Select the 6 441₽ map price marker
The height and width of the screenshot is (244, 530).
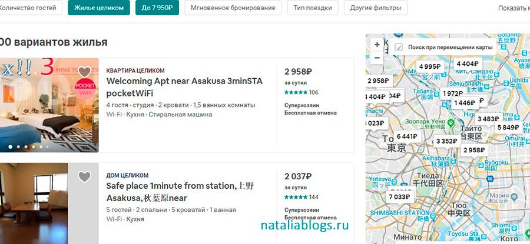point(406,136)
